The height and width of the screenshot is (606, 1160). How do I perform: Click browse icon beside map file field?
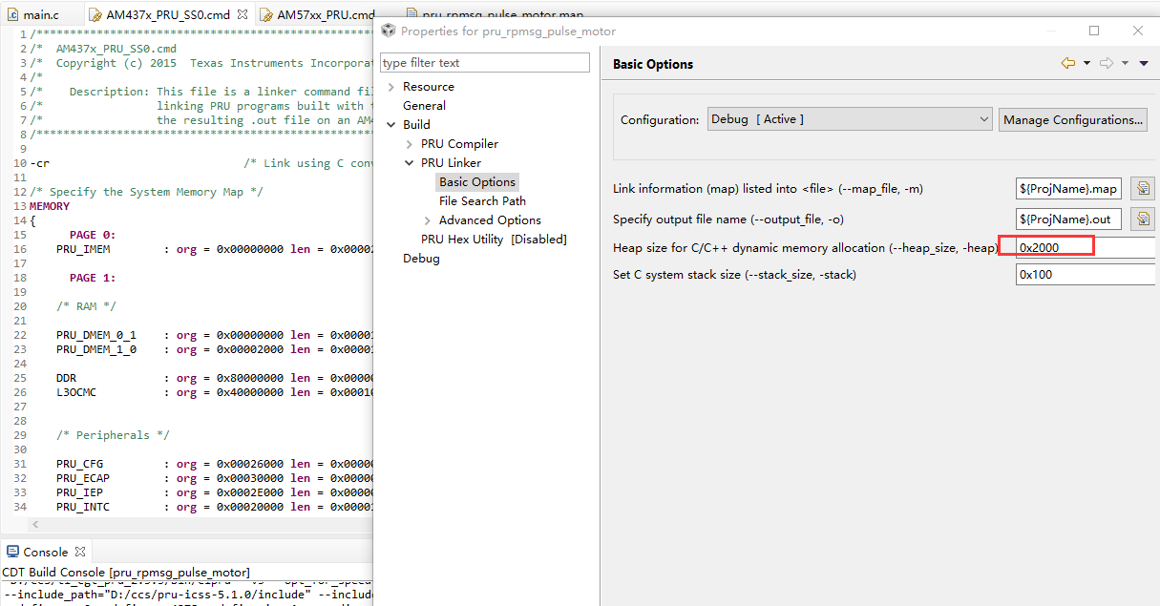pos(1143,188)
